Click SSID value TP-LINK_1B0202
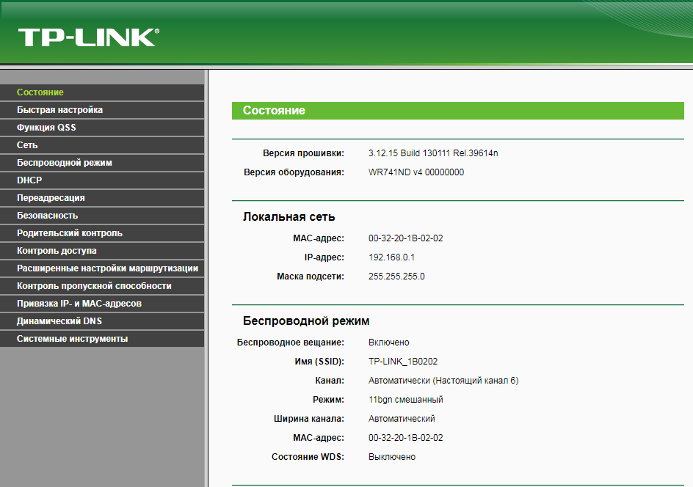This screenshot has height=487, width=693. [x=403, y=362]
